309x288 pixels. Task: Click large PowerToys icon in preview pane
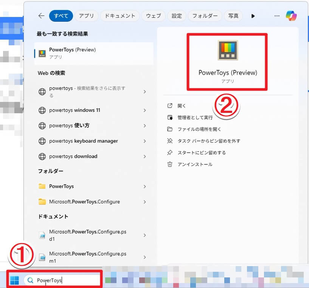tap(228, 50)
